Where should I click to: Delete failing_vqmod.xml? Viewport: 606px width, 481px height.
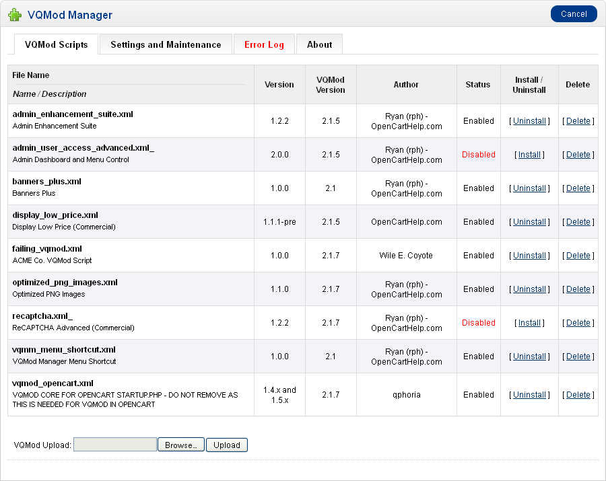point(578,255)
